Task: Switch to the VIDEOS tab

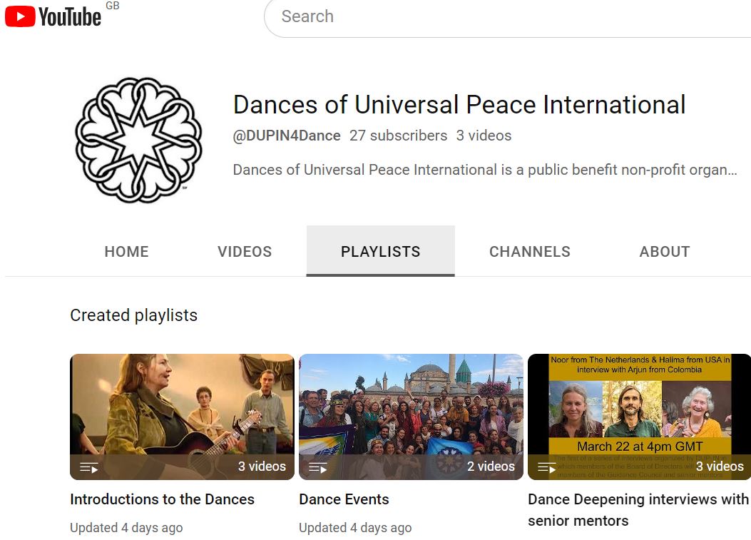Action: (x=245, y=252)
